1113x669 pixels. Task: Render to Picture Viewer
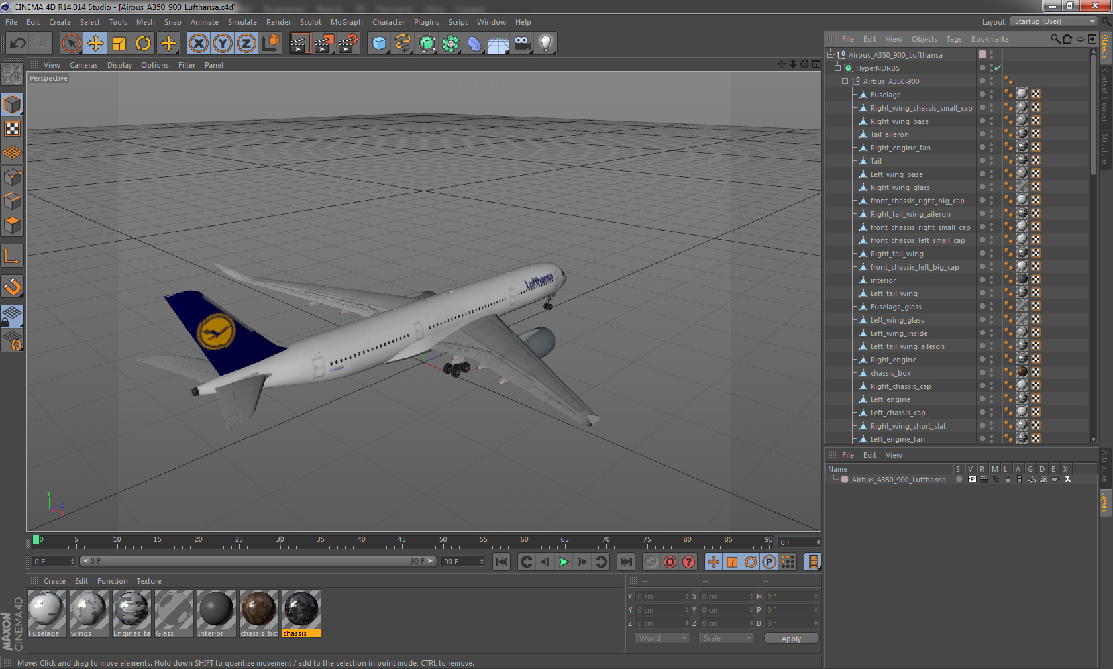point(323,44)
